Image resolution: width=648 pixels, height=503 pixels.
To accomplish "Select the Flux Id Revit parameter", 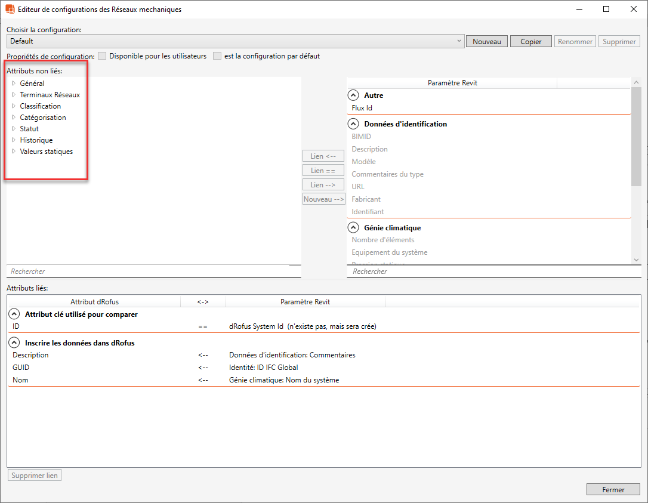I will tap(362, 108).
